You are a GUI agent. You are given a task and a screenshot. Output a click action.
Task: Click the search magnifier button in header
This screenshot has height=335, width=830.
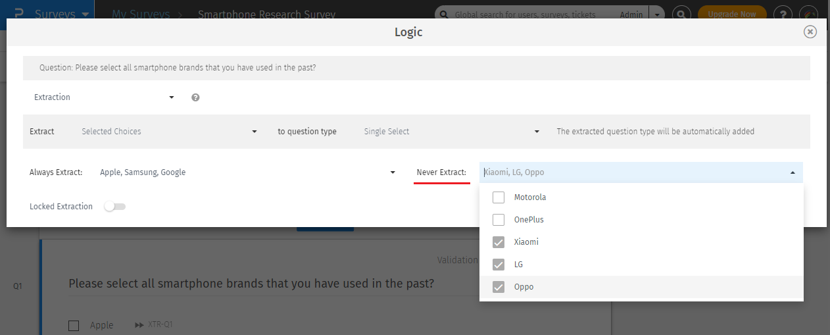point(682,14)
